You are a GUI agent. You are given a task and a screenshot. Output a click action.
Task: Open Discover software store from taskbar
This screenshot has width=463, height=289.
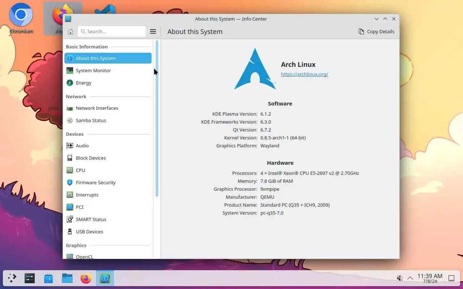(48, 278)
